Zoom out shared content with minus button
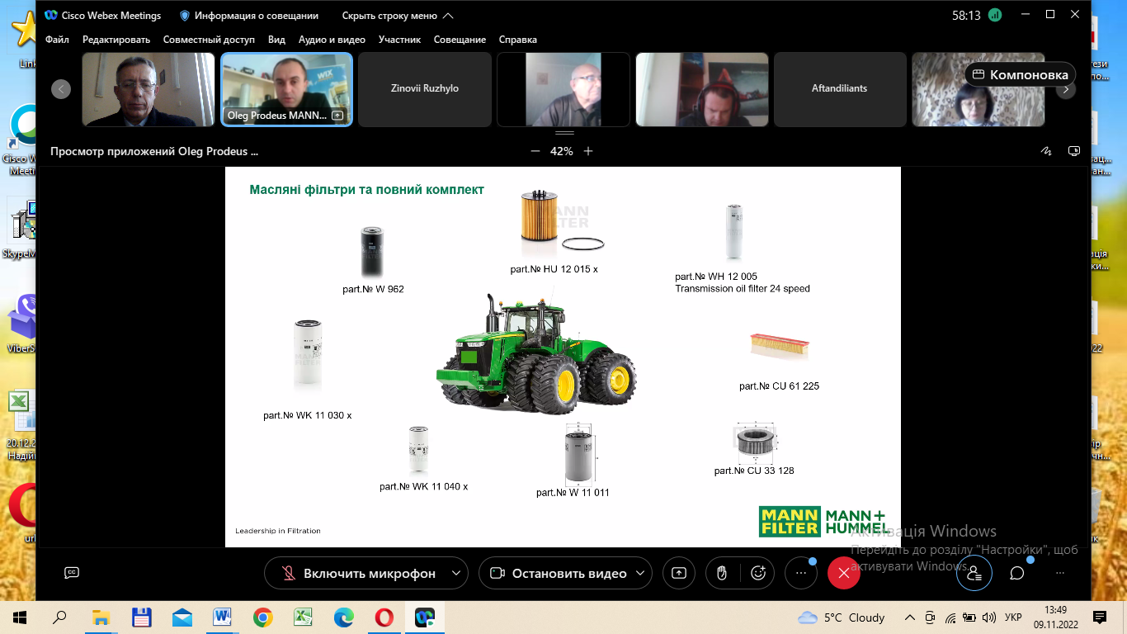This screenshot has width=1127, height=634. (535, 152)
